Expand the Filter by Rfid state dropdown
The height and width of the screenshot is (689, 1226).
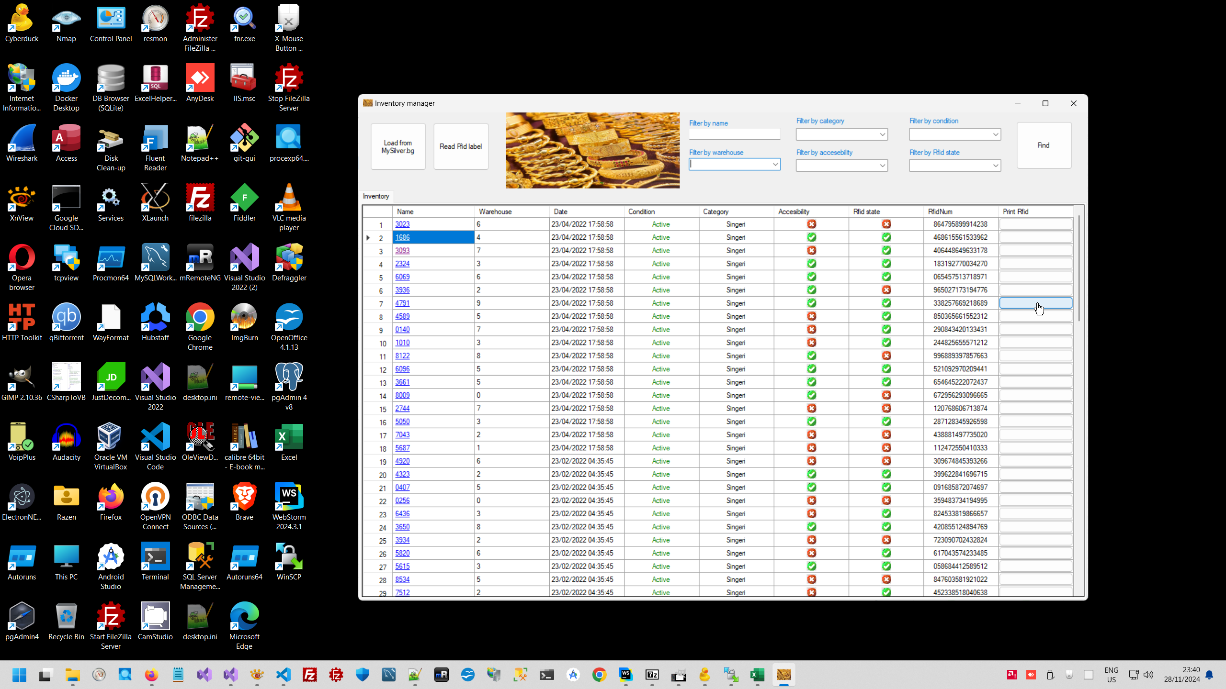995,166
